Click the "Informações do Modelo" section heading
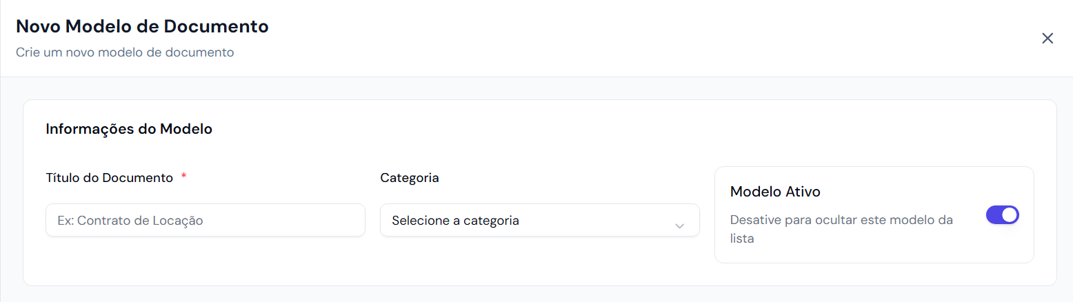The width and height of the screenshot is (1073, 302). 129,129
